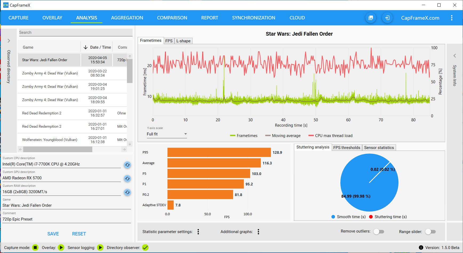Viewport: 463px width, 253px height.
Task: Click the record list vertical scrollbar thumb
Action: (x=130, y=71)
